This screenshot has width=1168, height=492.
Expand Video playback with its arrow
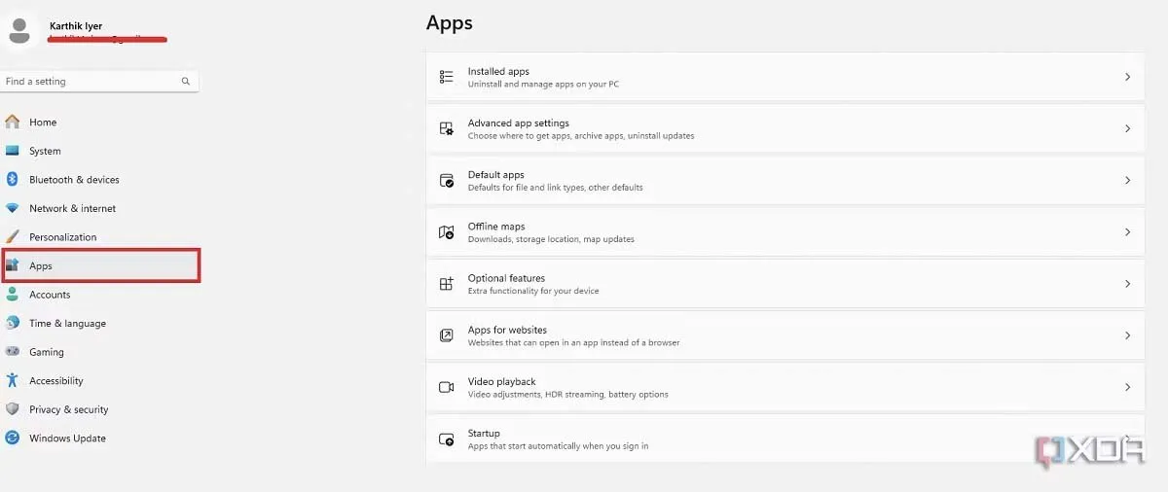1127,387
